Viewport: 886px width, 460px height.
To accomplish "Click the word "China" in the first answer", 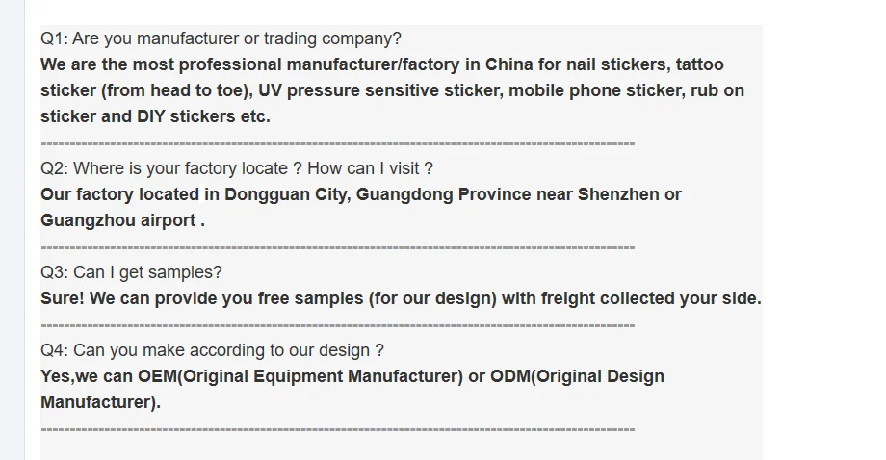I will (x=509, y=64).
